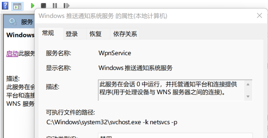Viewport: 268px width, 138px height.
Task: Pause the service using the pause icon
Action: [x=55, y=6]
